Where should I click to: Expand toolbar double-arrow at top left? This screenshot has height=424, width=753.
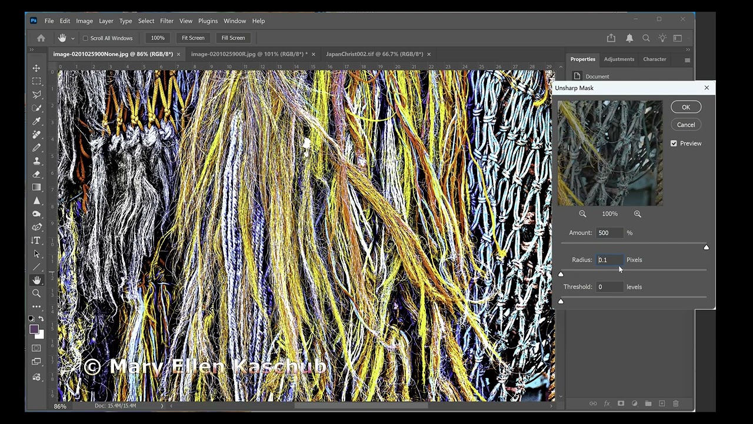point(32,50)
